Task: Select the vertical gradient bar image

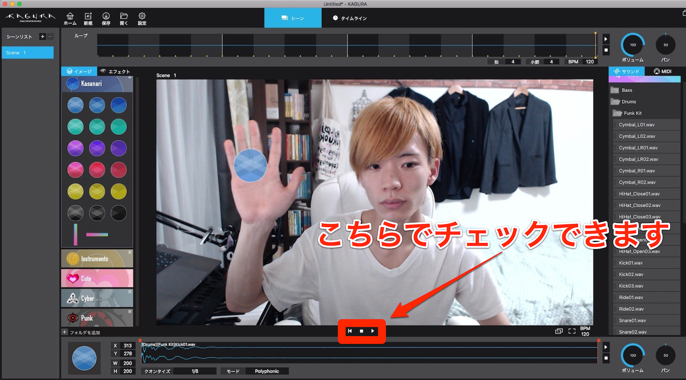Action: (76, 234)
